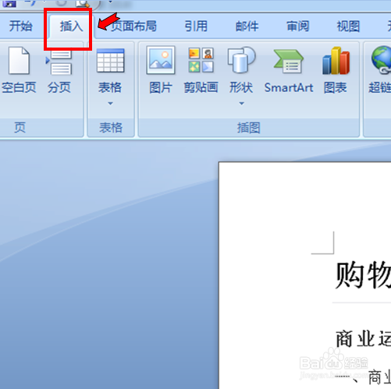Open the 视图 tab
Viewport: 391px width, 389px height.
348,27
